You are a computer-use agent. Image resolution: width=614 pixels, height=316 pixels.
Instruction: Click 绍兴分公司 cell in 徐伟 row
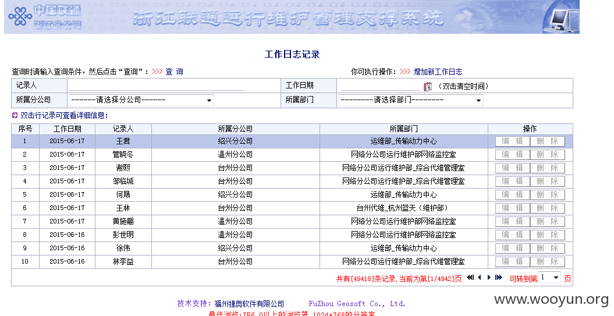coord(235,248)
